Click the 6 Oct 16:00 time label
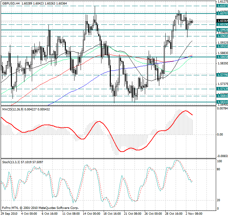228x216 pixels. tap(50, 214)
